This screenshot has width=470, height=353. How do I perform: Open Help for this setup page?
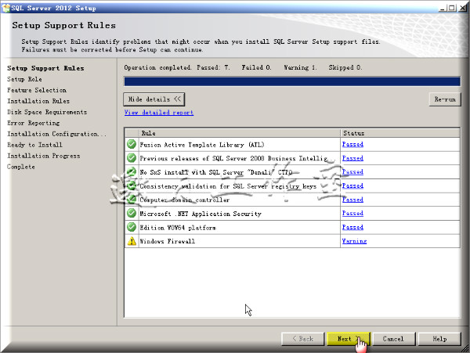[439, 339]
